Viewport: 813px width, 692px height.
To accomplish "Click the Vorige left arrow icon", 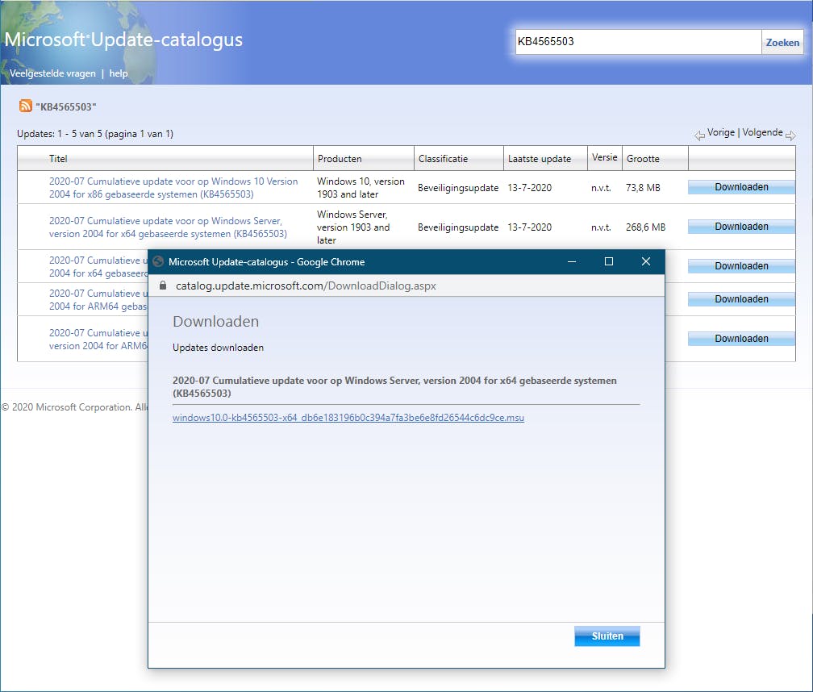I will coord(699,135).
